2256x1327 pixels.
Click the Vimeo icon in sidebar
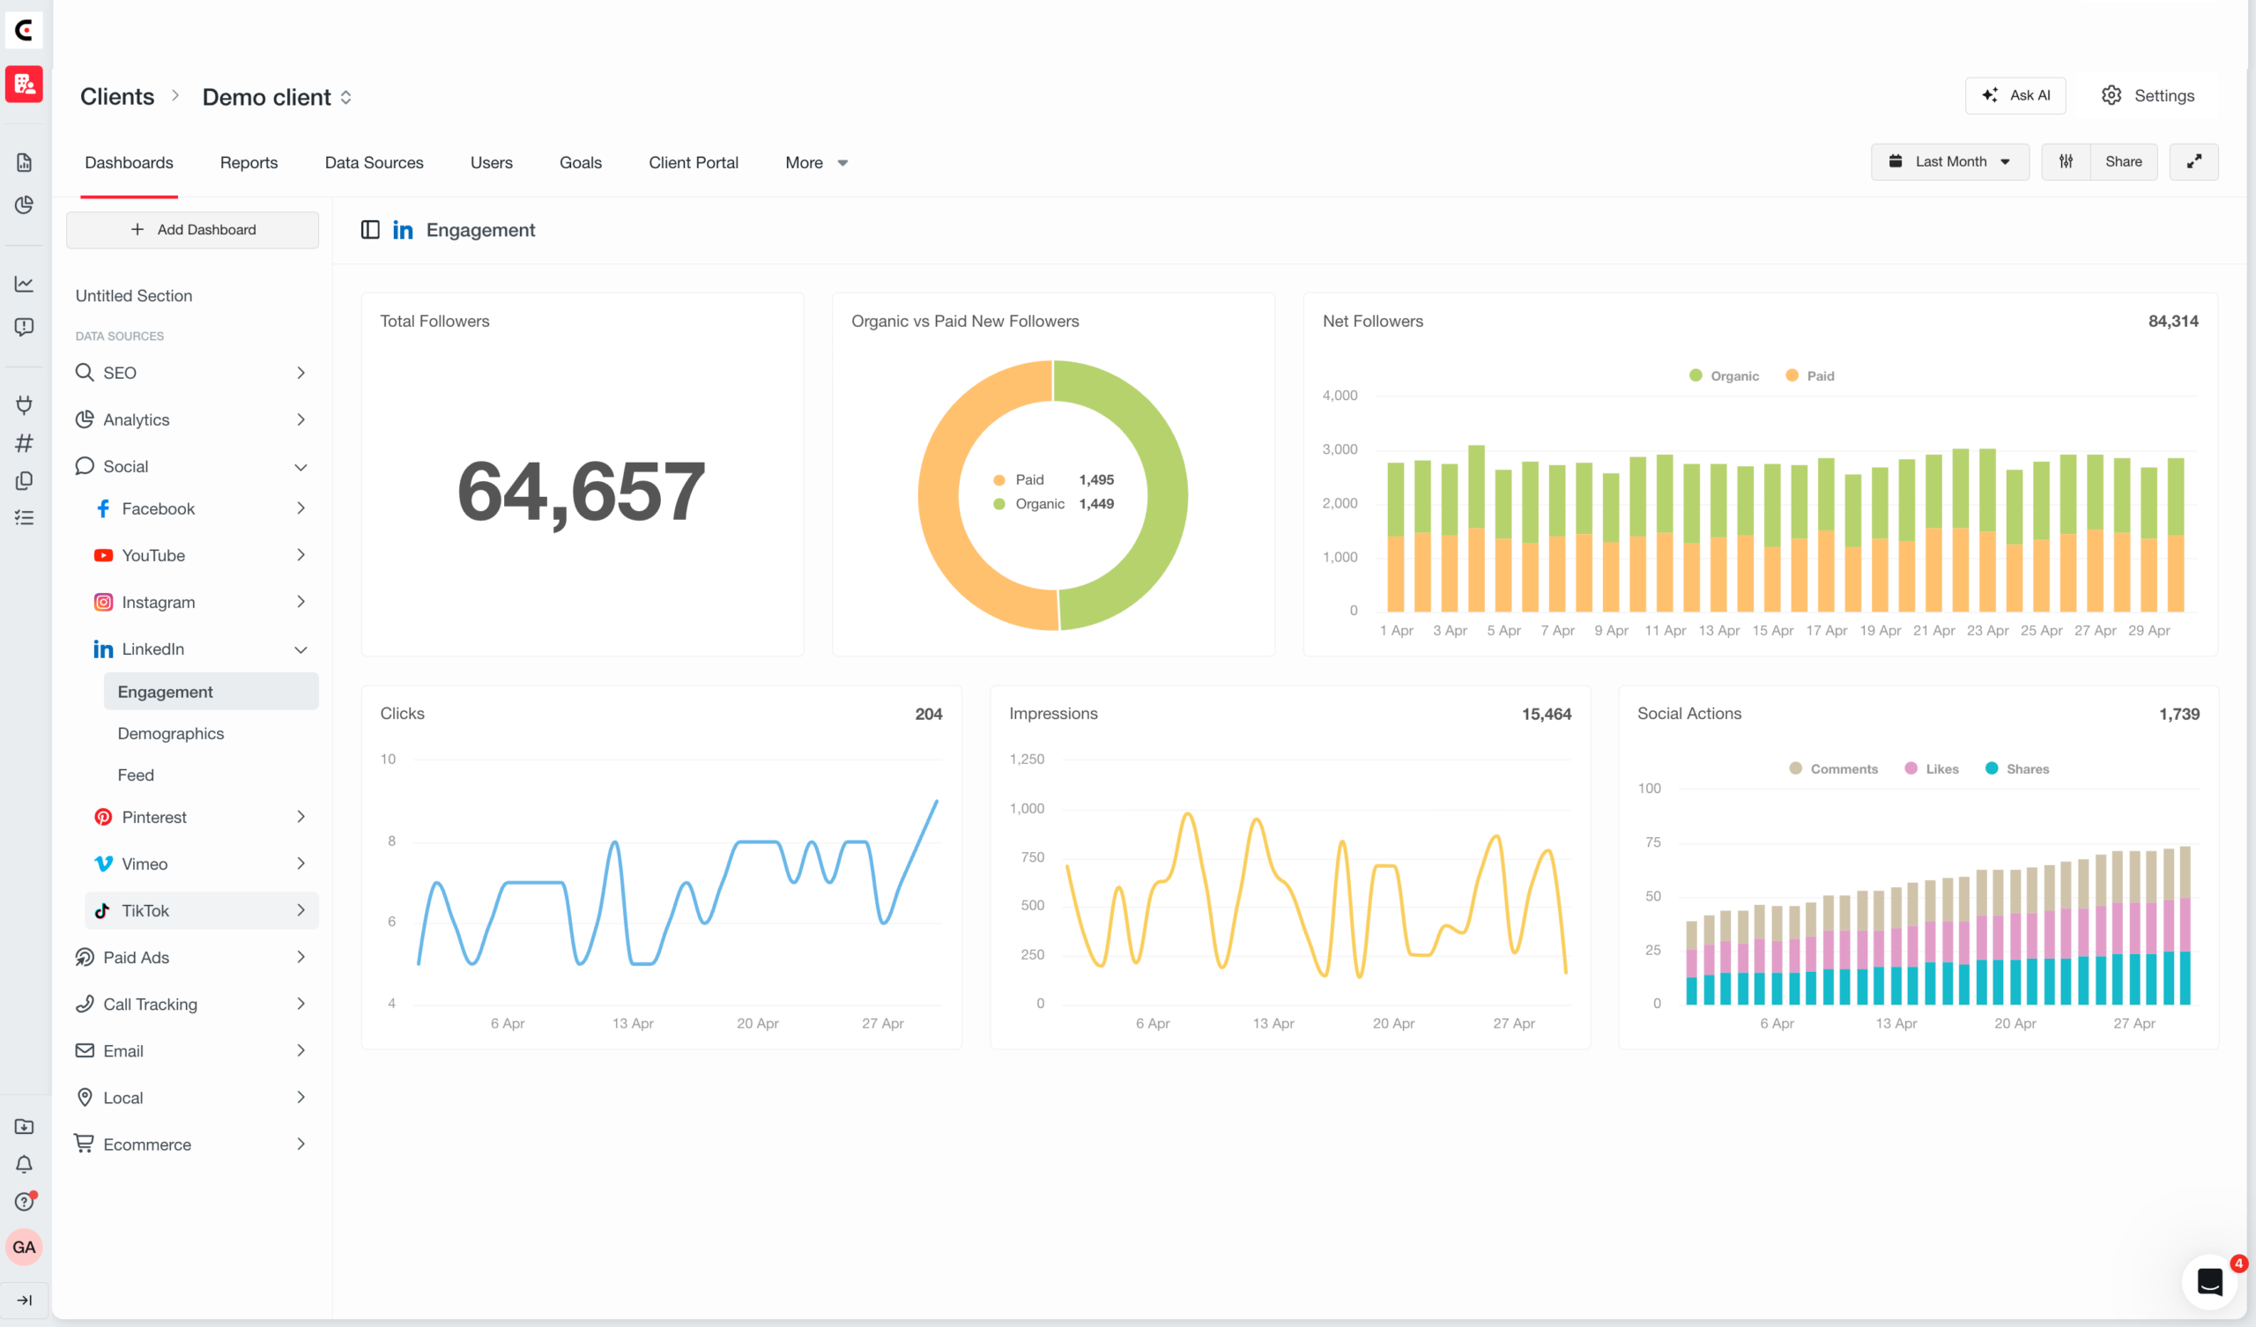click(x=104, y=864)
